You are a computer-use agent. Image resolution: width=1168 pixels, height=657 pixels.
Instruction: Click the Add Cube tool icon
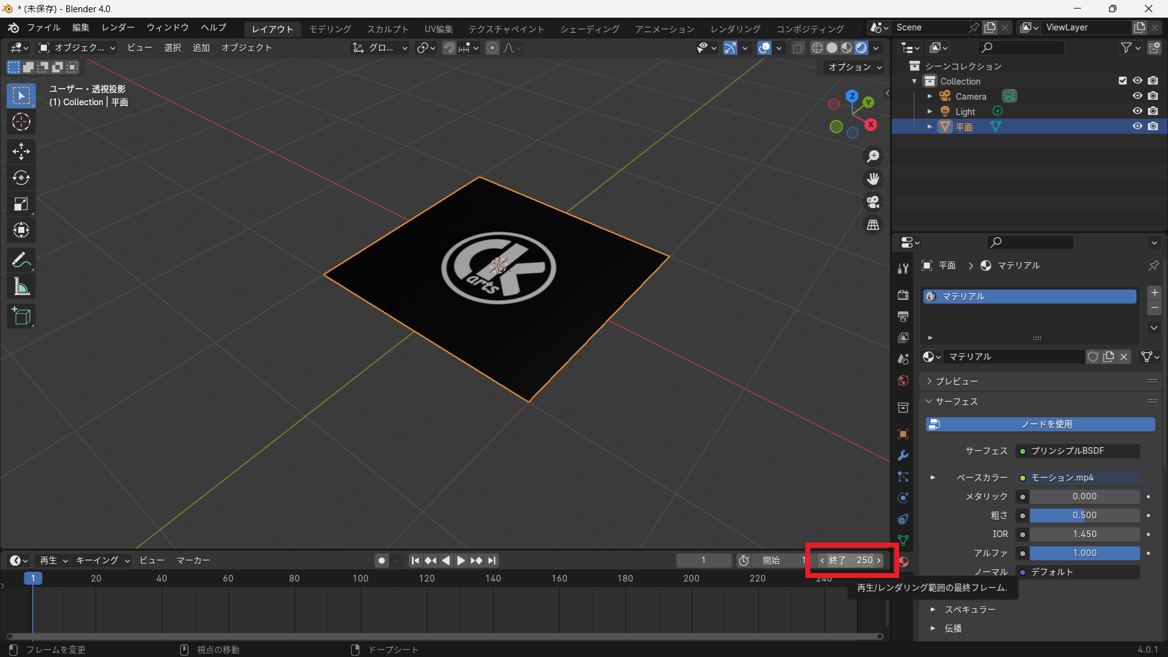coord(21,316)
